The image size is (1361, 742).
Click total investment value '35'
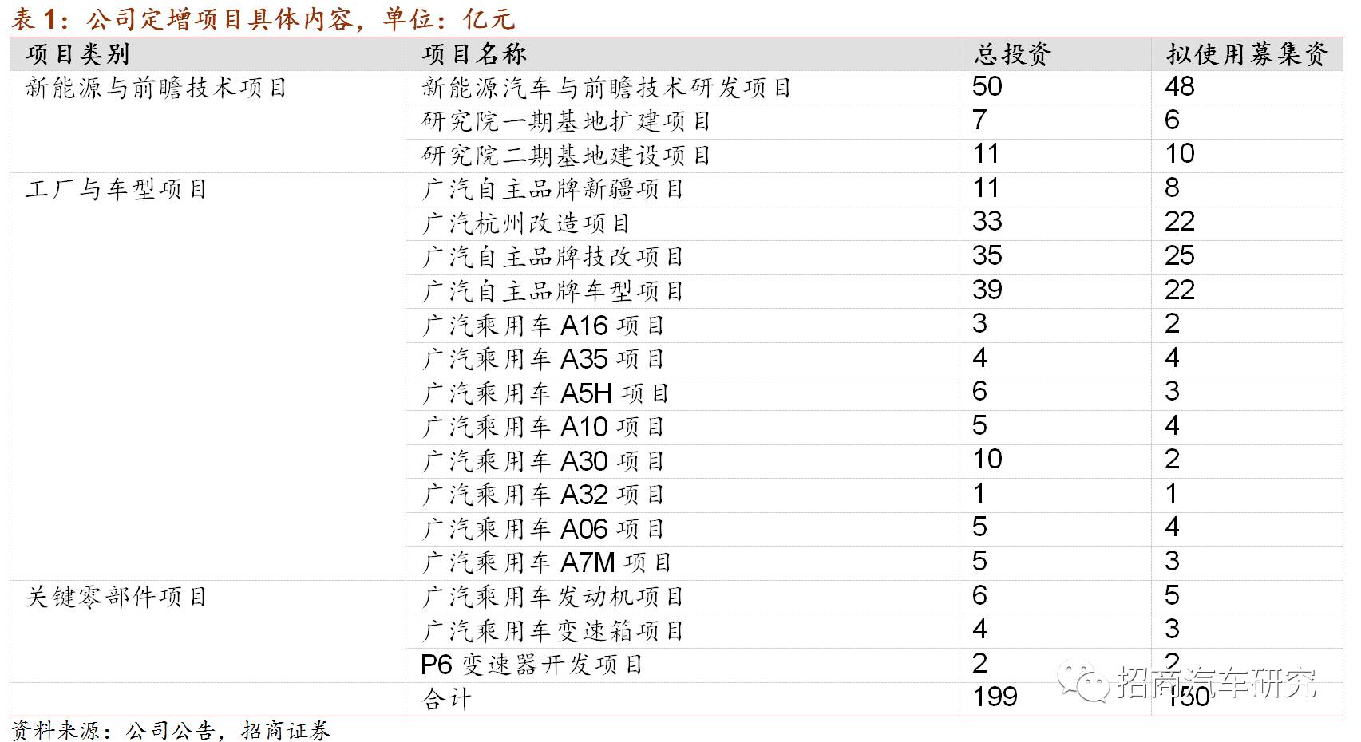pos(987,256)
